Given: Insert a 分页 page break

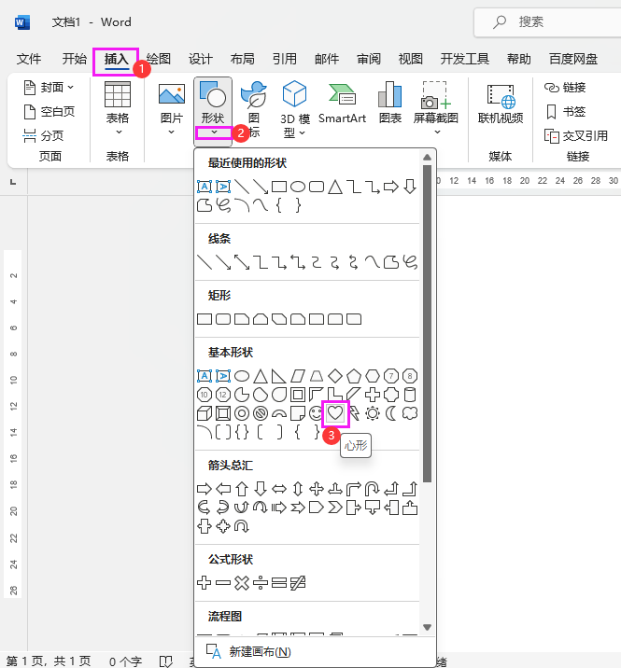Looking at the screenshot, I should (x=43, y=136).
